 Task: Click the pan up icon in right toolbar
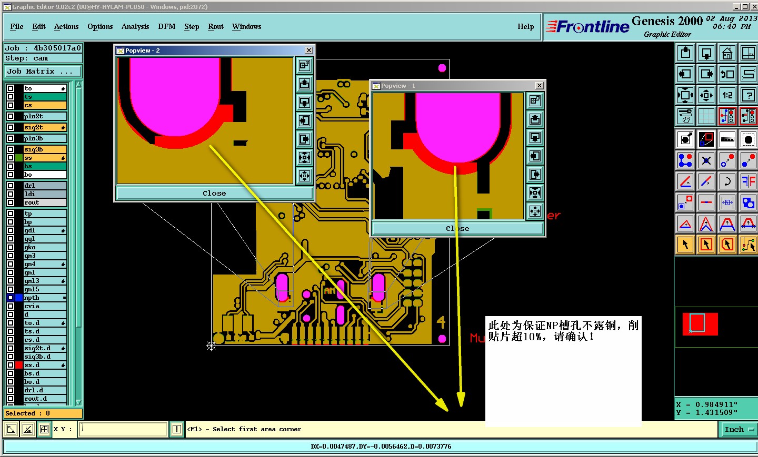pos(685,53)
